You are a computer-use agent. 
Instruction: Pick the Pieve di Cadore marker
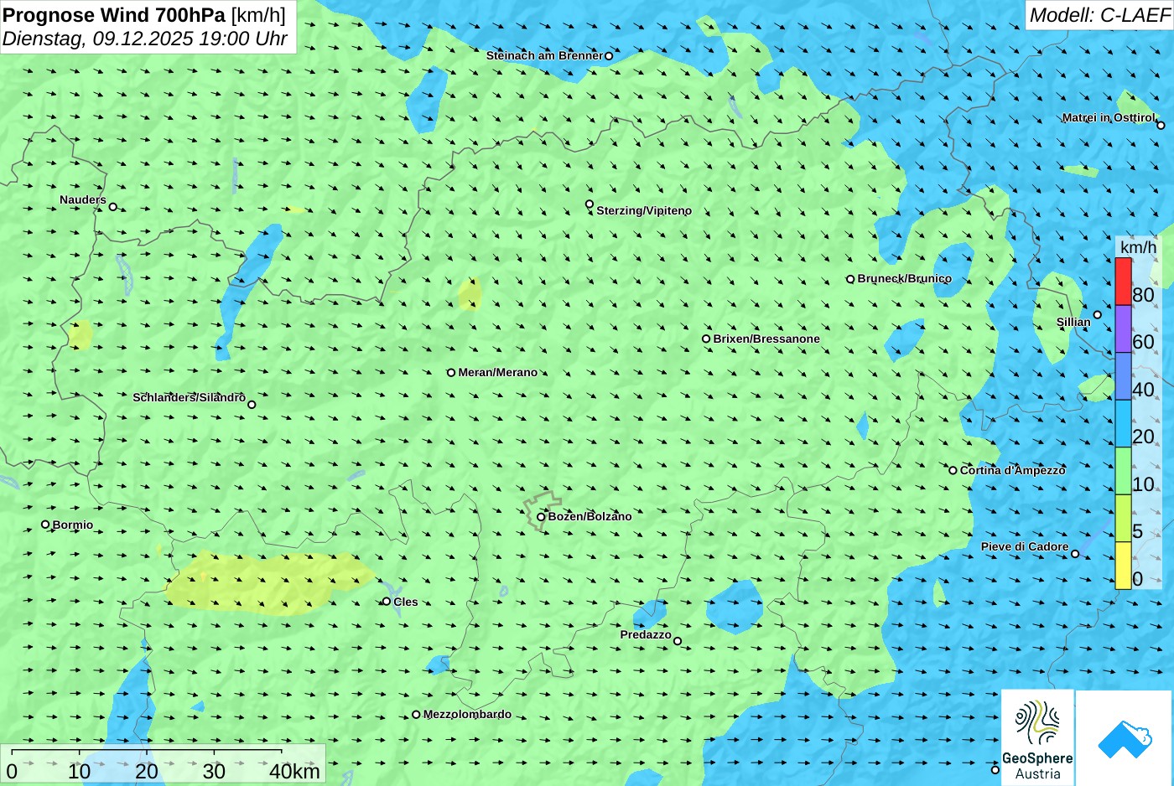click(1075, 554)
